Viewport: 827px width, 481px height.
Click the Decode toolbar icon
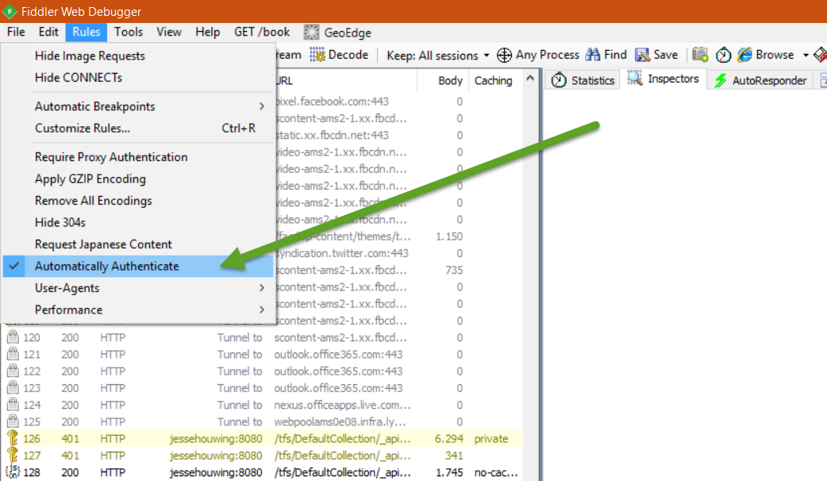[317, 55]
